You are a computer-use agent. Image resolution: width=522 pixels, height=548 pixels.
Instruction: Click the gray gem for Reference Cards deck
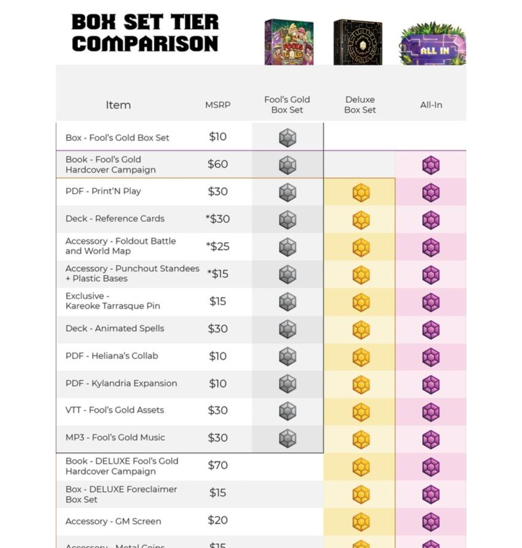[x=288, y=220]
